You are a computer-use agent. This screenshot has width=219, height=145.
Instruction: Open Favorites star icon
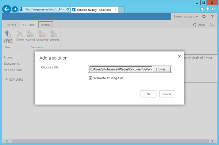tap(208, 9)
